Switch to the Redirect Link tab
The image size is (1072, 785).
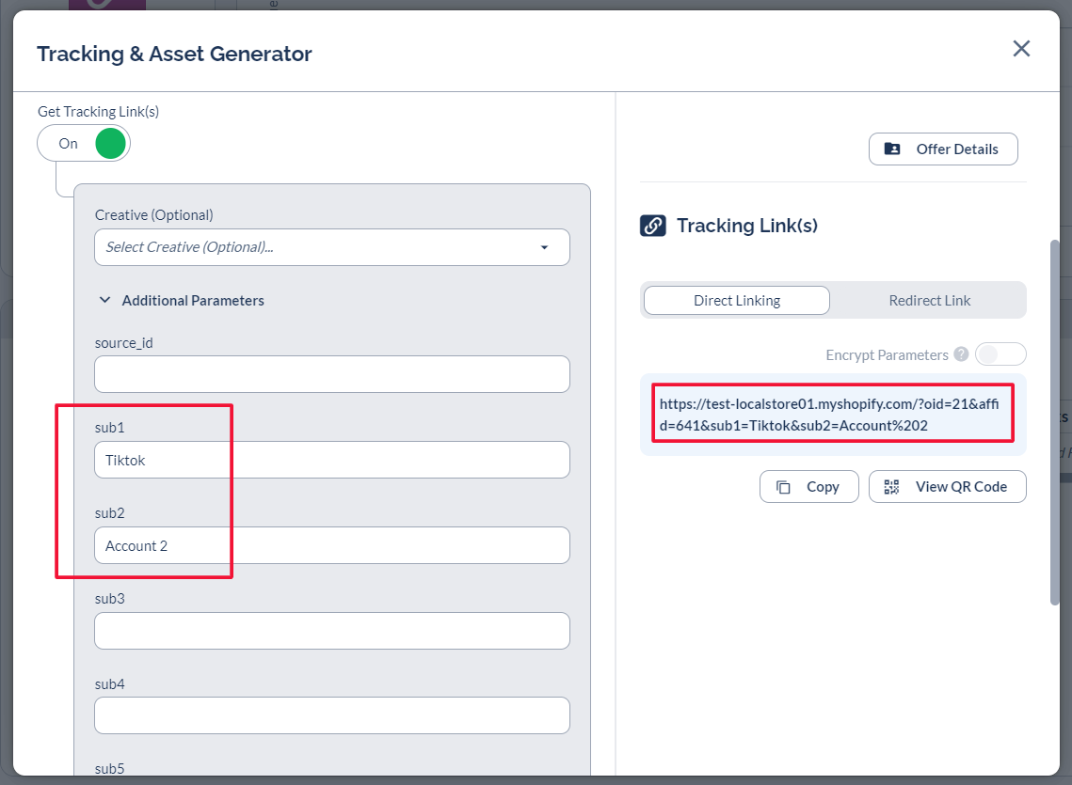point(929,301)
